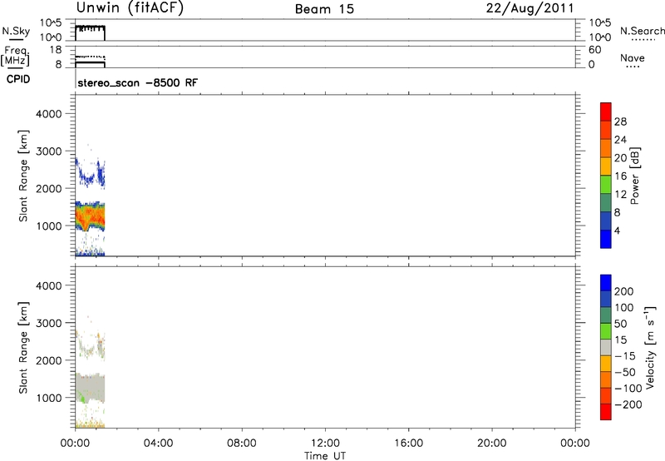Click the "-50" label on Velocity color bar
Viewport: 665px width, 461px height.
(x=625, y=372)
